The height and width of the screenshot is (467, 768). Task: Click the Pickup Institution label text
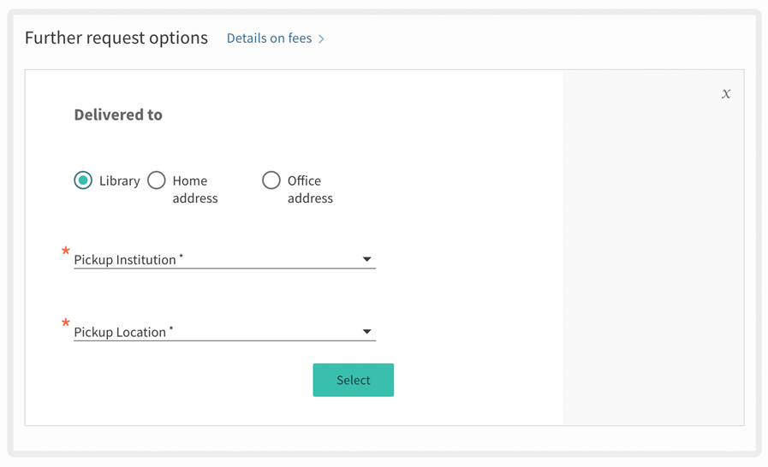pos(126,260)
